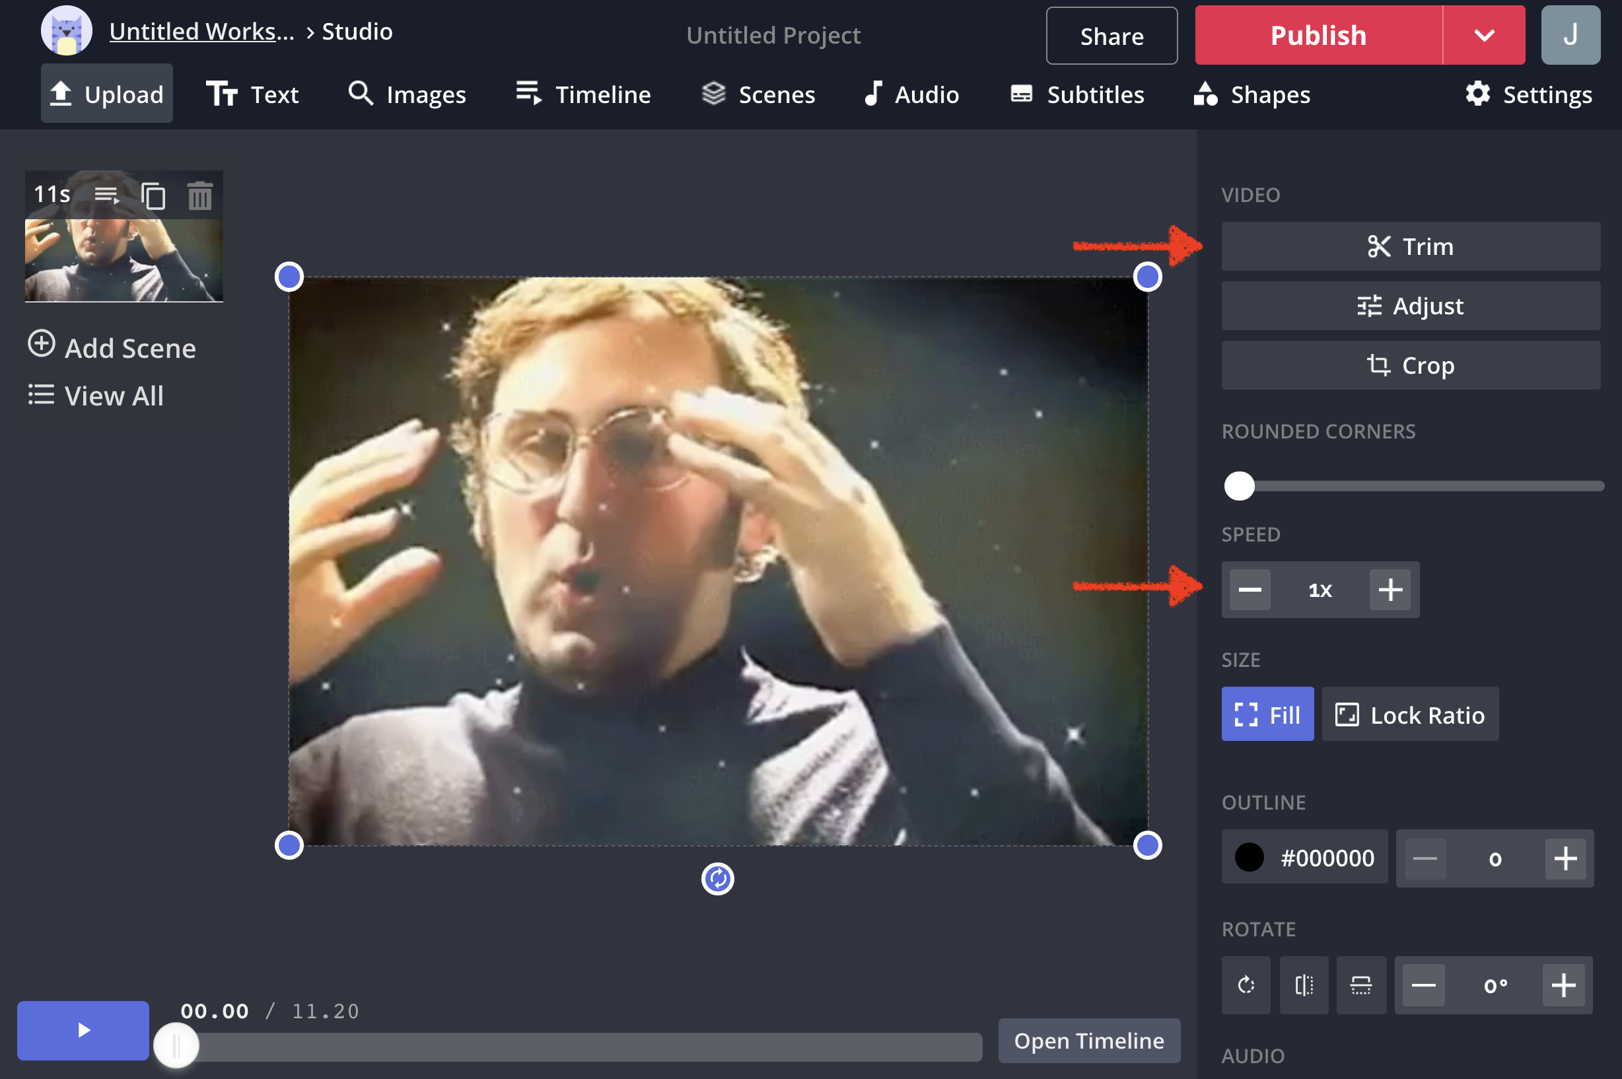
Task: Click the rotate handle below video
Action: pyautogui.click(x=717, y=879)
